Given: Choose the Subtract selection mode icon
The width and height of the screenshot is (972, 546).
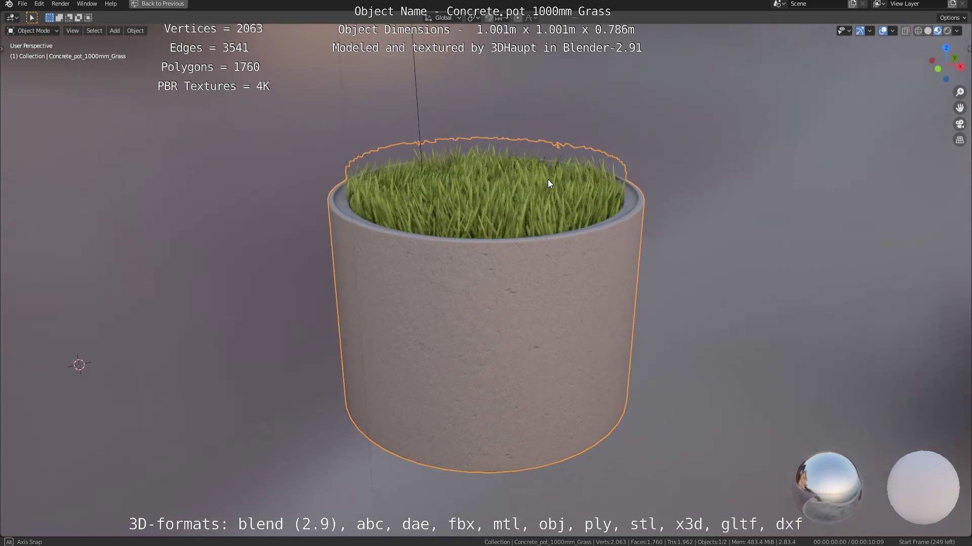Looking at the screenshot, I should click(69, 18).
